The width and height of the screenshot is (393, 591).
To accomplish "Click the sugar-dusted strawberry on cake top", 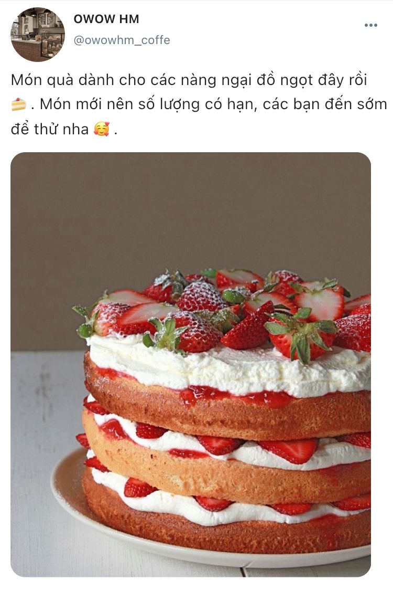I will 200,297.
